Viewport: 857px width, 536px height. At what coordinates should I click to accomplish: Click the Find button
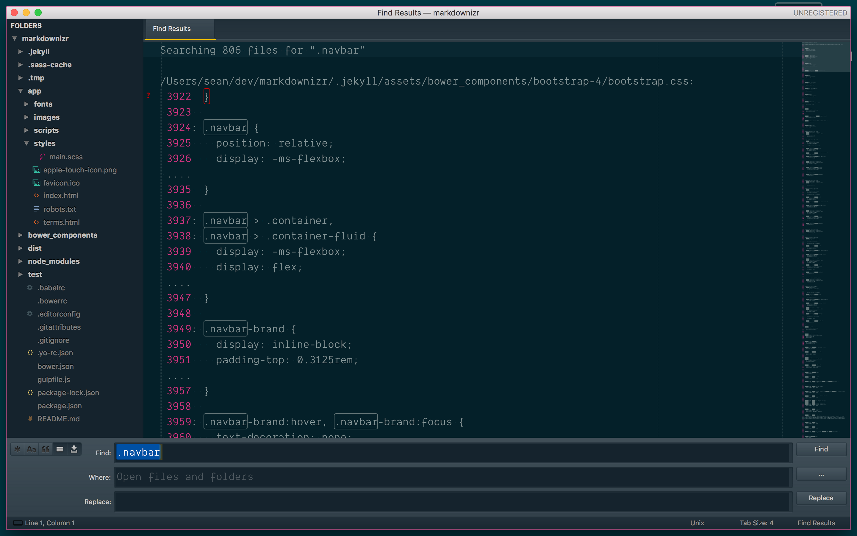coord(821,450)
